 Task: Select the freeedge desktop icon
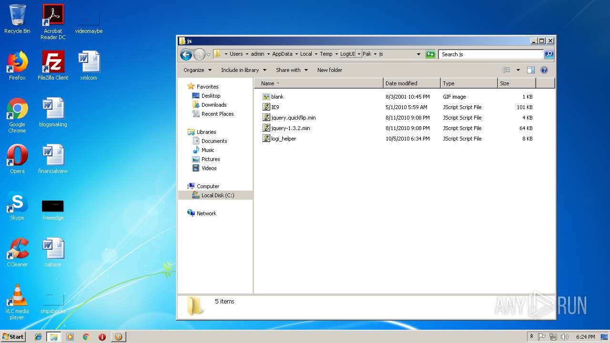[x=53, y=209]
